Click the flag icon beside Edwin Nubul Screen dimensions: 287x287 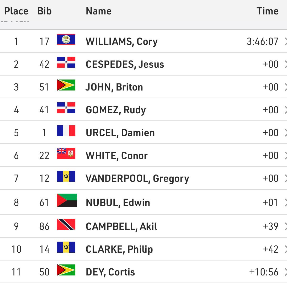click(67, 200)
